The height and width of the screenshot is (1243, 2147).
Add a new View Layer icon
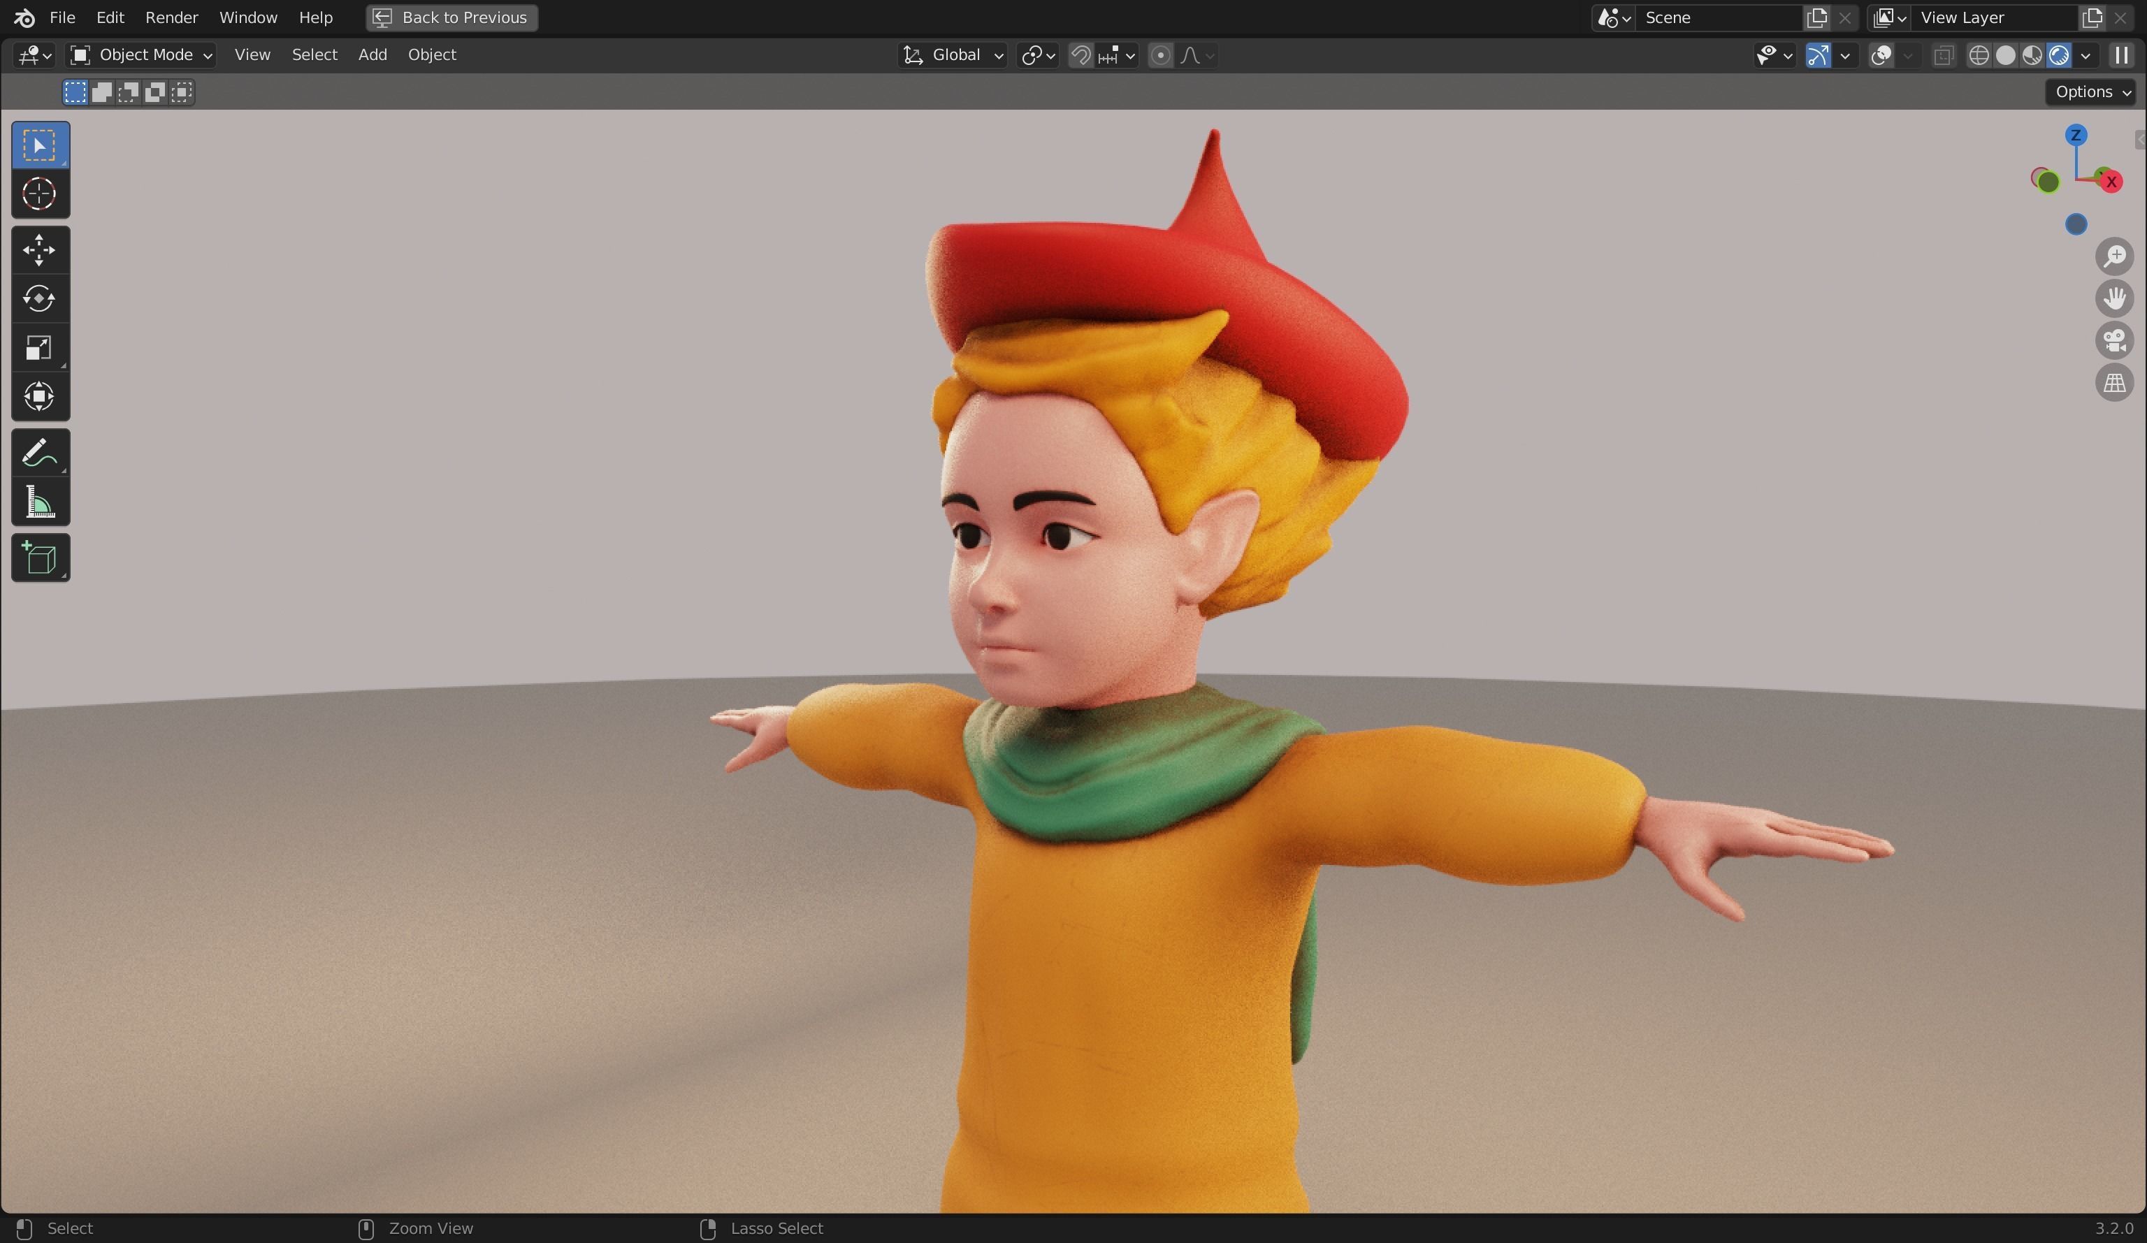click(2092, 18)
